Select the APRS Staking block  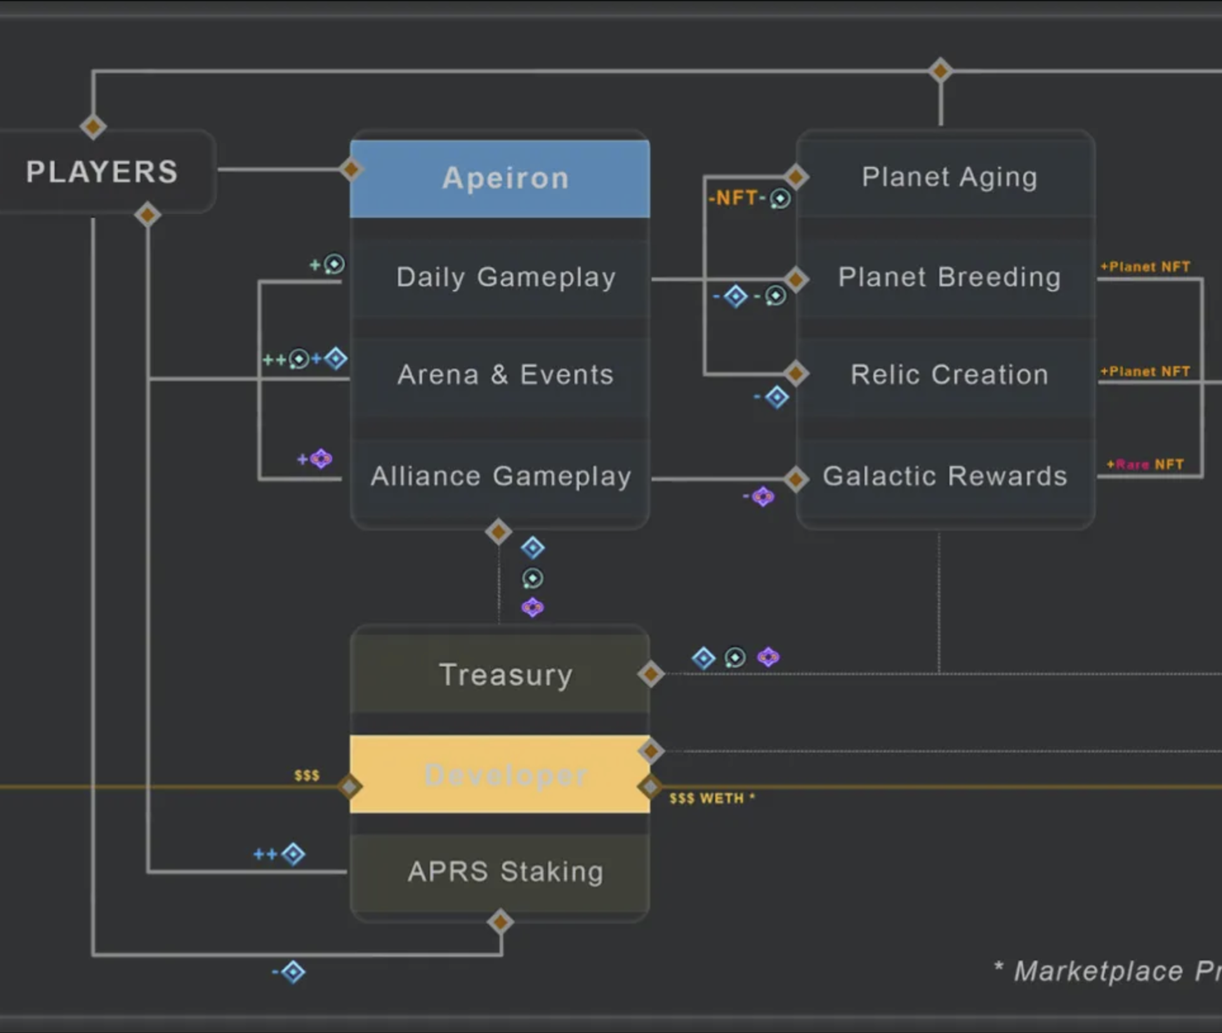click(500, 872)
